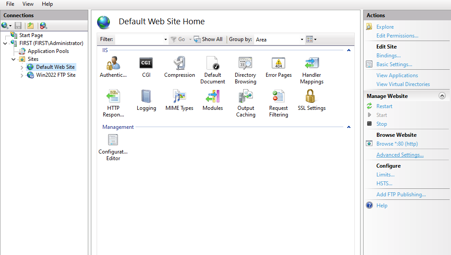Collapse the Manage Website panel
The image size is (451, 255).
tap(442, 96)
